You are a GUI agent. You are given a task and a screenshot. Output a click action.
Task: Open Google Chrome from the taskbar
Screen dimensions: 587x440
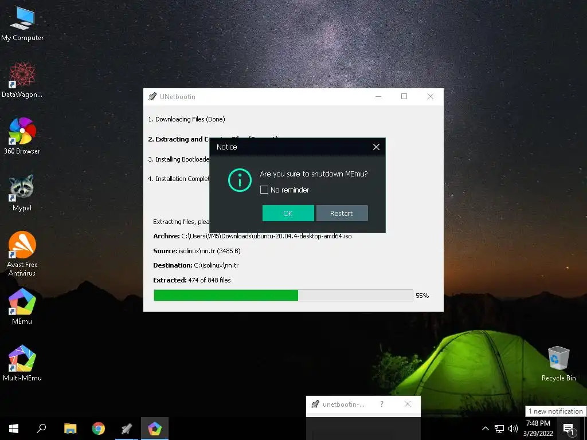point(99,429)
